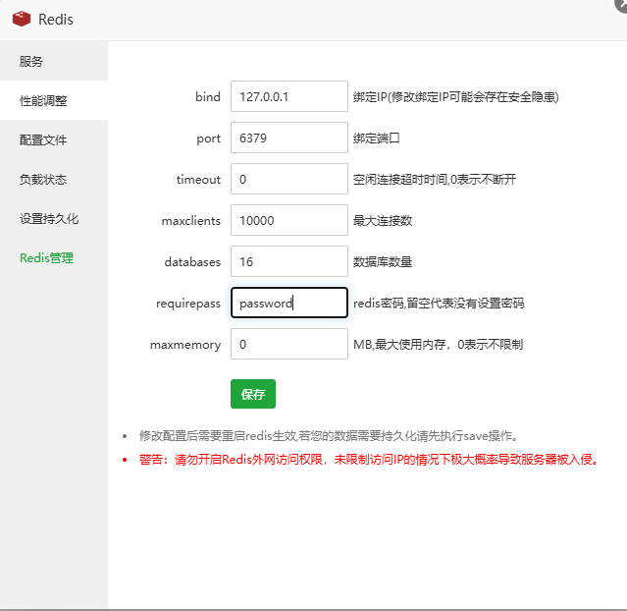Click the 'bind' label

pyautogui.click(x=208, y=97)
